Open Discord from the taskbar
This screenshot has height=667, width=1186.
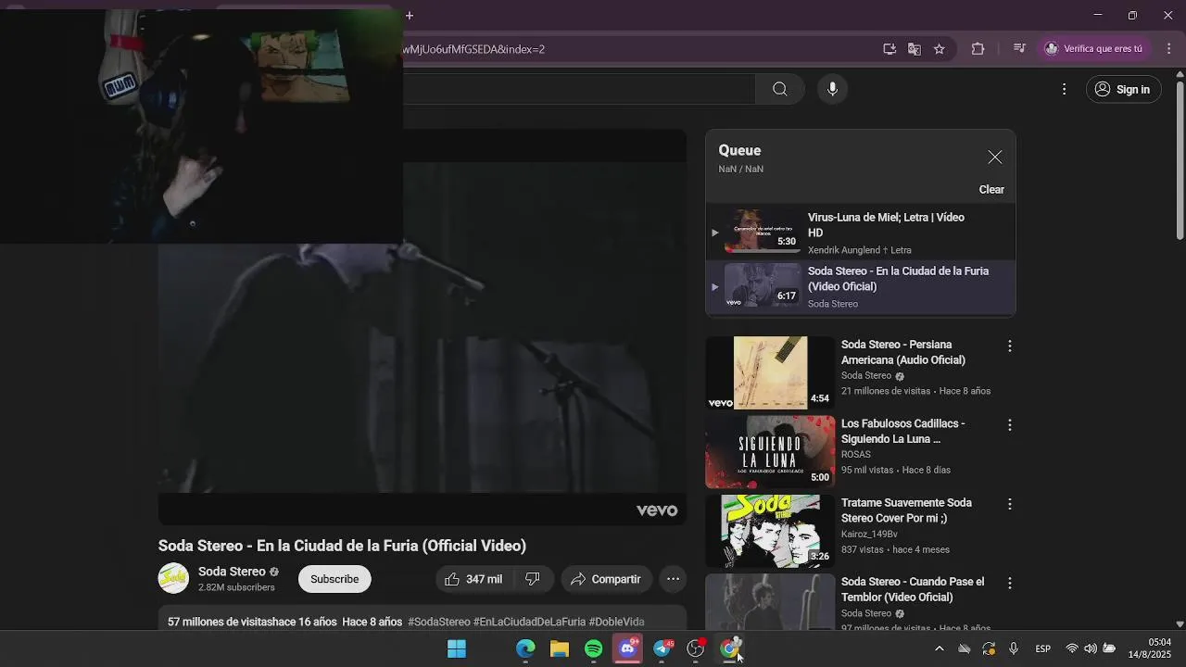628,648
